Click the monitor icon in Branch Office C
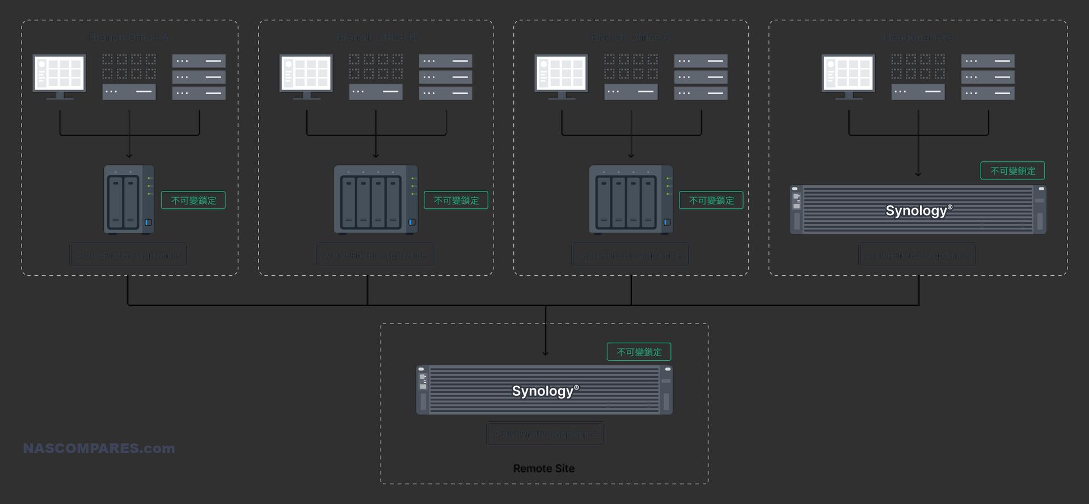The image size is (1089, 504). (x=561, y=76)
